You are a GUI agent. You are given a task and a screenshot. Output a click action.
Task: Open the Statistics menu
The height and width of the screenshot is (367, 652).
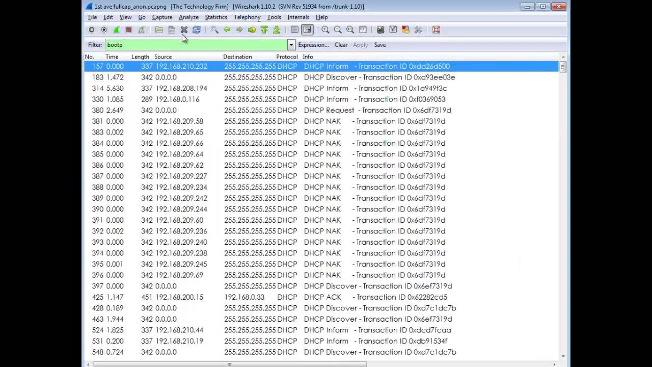tap(215, 17)
